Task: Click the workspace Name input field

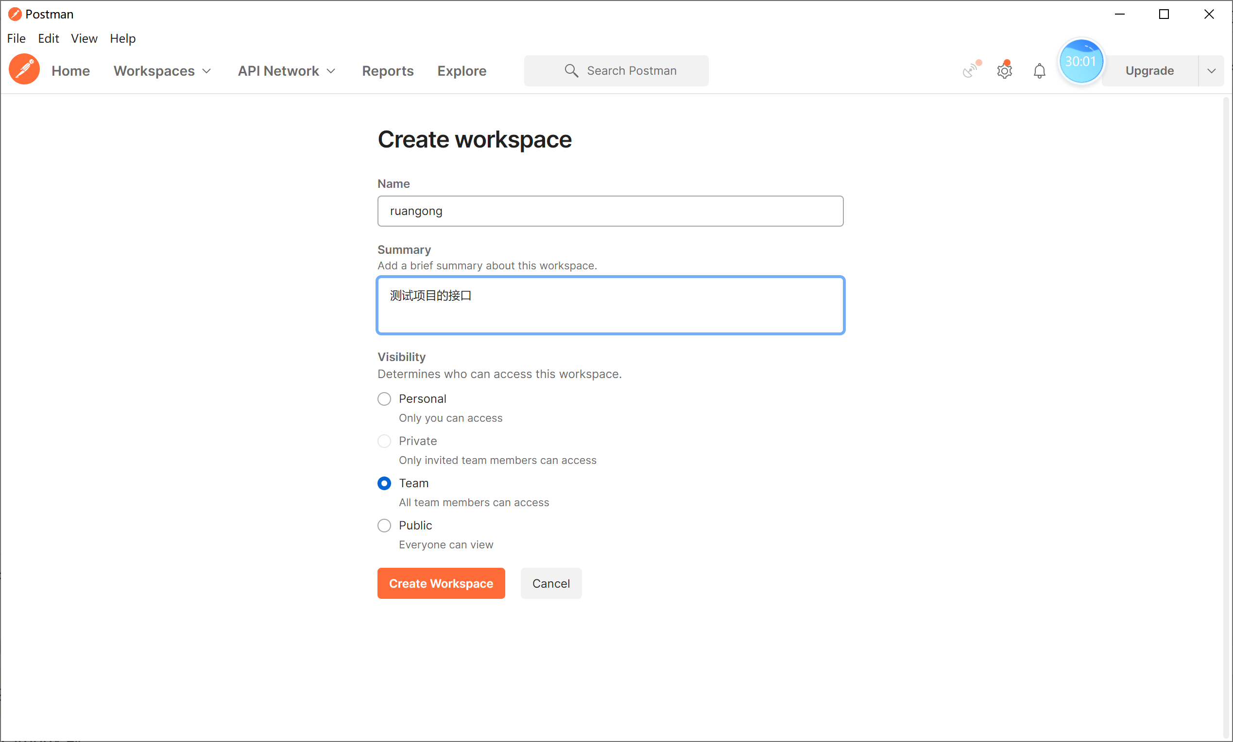Action: click(610, 211)
